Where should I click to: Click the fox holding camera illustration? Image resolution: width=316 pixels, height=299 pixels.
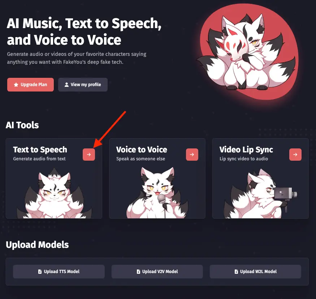coord(260,194)
